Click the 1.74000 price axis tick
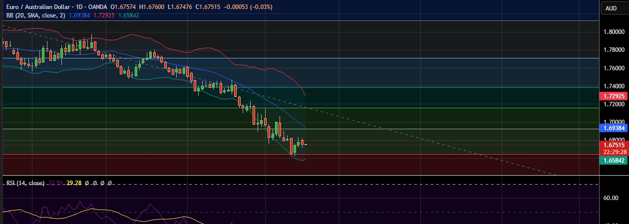Image resolution: width=629 pixels, height=224 pixels. tap(615, 86)
